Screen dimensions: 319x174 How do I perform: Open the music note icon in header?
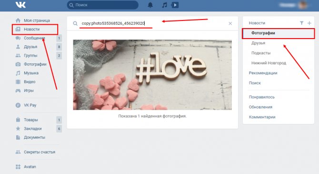164,5
